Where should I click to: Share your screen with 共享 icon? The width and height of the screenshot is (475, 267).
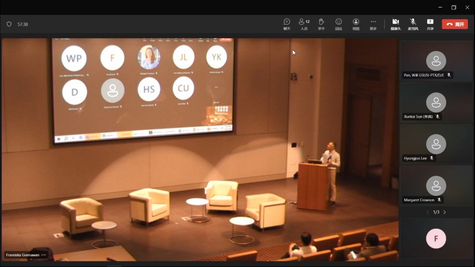click(x=430, y=24)
